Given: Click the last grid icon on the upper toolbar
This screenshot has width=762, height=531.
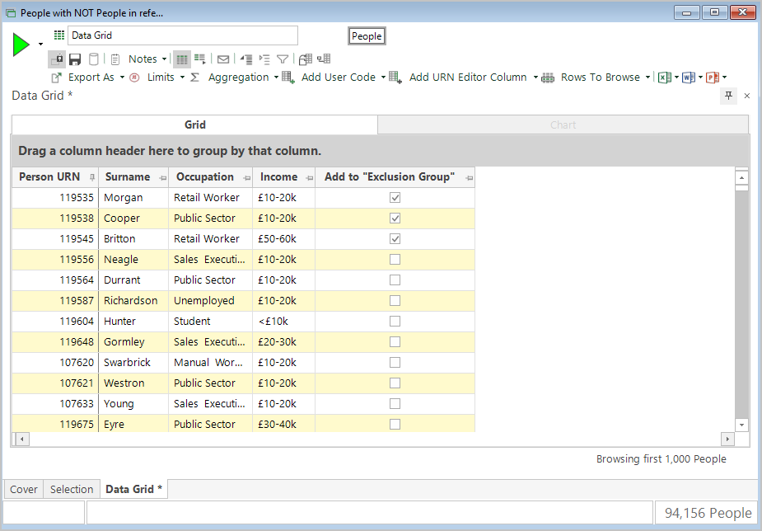Looking at the screenshot, I should [324, 59].
